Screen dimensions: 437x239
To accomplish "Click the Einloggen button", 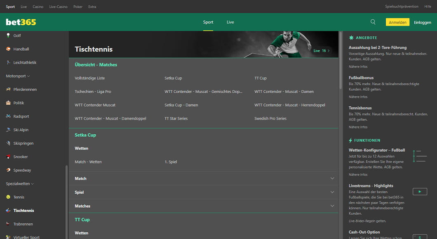I will coord(422,22).
